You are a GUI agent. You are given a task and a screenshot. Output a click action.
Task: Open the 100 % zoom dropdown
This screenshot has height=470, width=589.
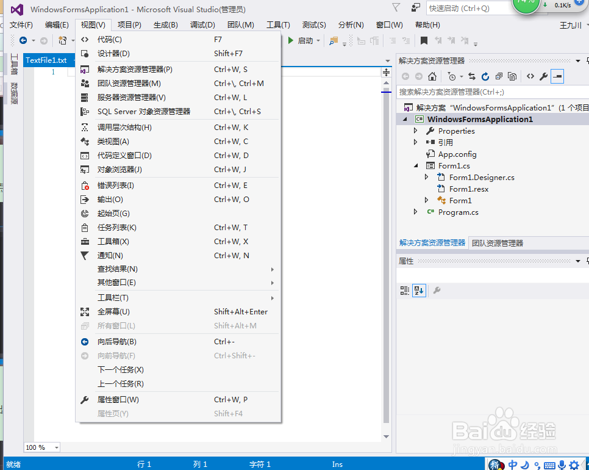[57, 447]
